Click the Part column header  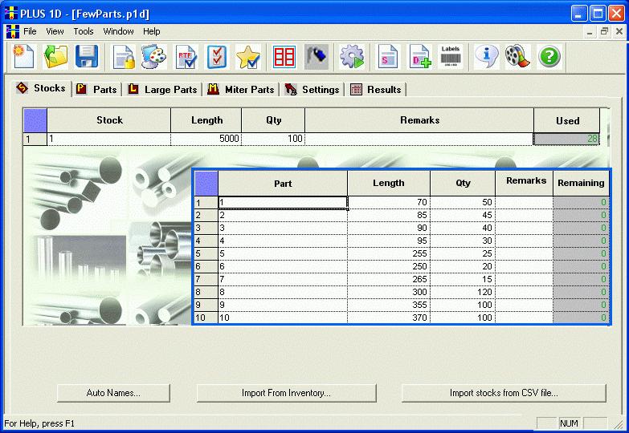click(283, 184)
